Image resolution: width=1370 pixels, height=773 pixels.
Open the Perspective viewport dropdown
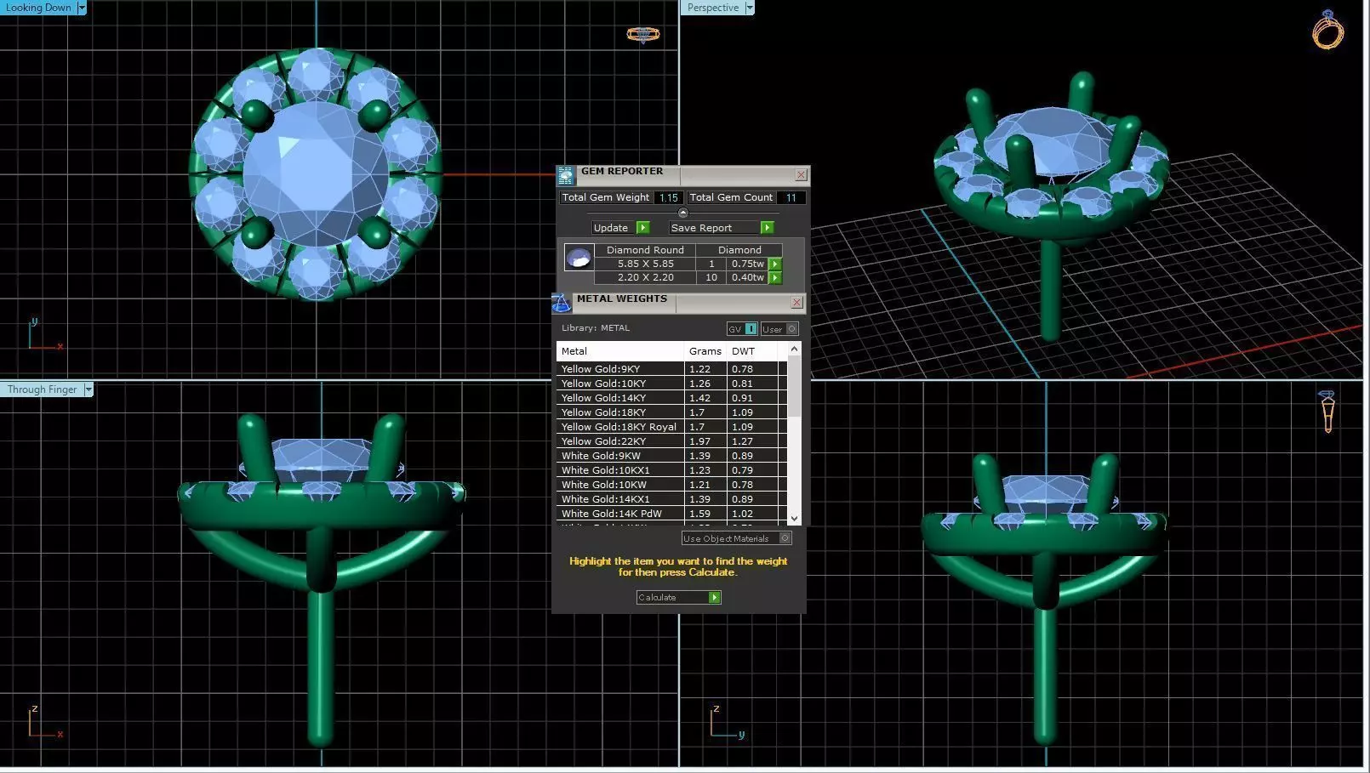[750, 8]
